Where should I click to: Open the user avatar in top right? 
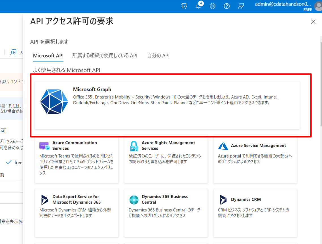319,6
